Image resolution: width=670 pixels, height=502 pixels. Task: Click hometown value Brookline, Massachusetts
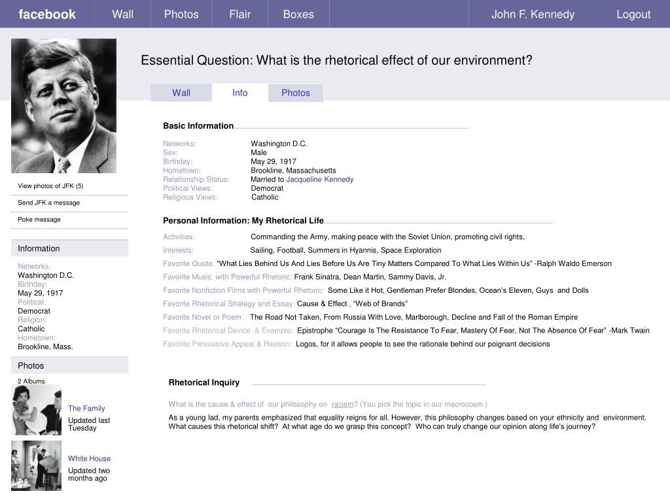293,171
